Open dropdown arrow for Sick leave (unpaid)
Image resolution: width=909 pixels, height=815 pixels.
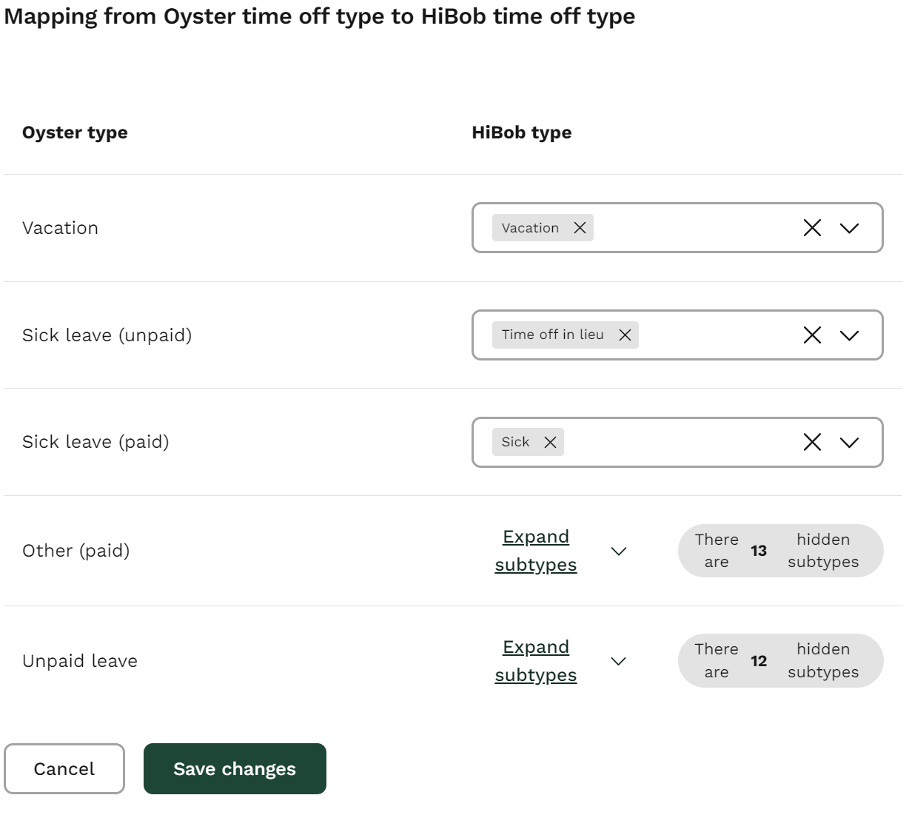[x=849, y=335]
